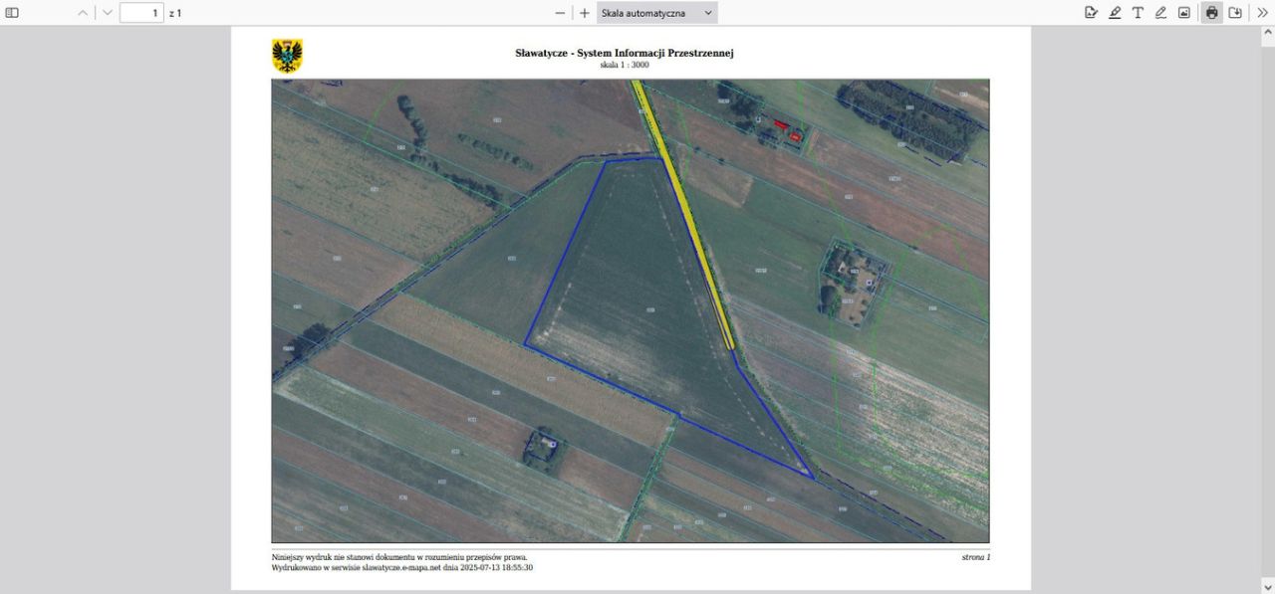Select the add image tool
This screenshot has width=1275, height=594.
pyautogui.click(x=1184, y=13)
